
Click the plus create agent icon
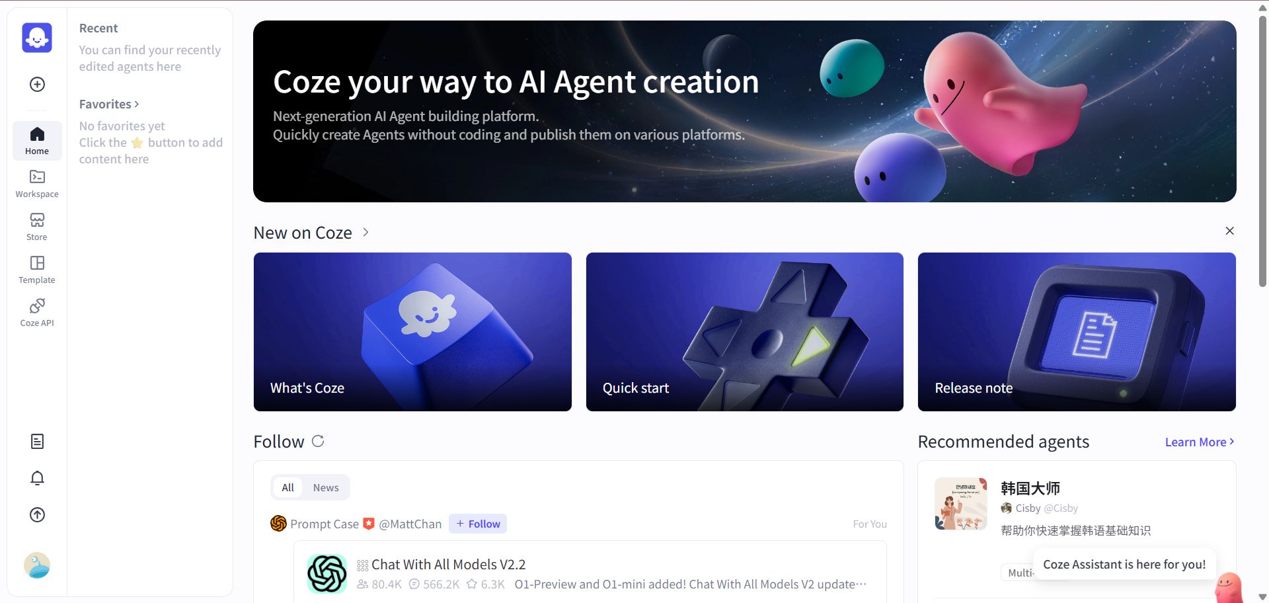tap(37, 84)
